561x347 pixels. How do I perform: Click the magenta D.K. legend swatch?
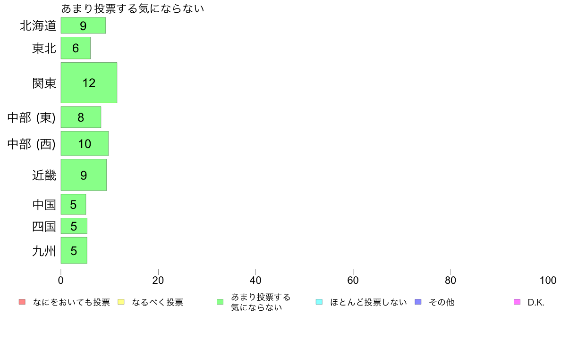click(517, 302)
